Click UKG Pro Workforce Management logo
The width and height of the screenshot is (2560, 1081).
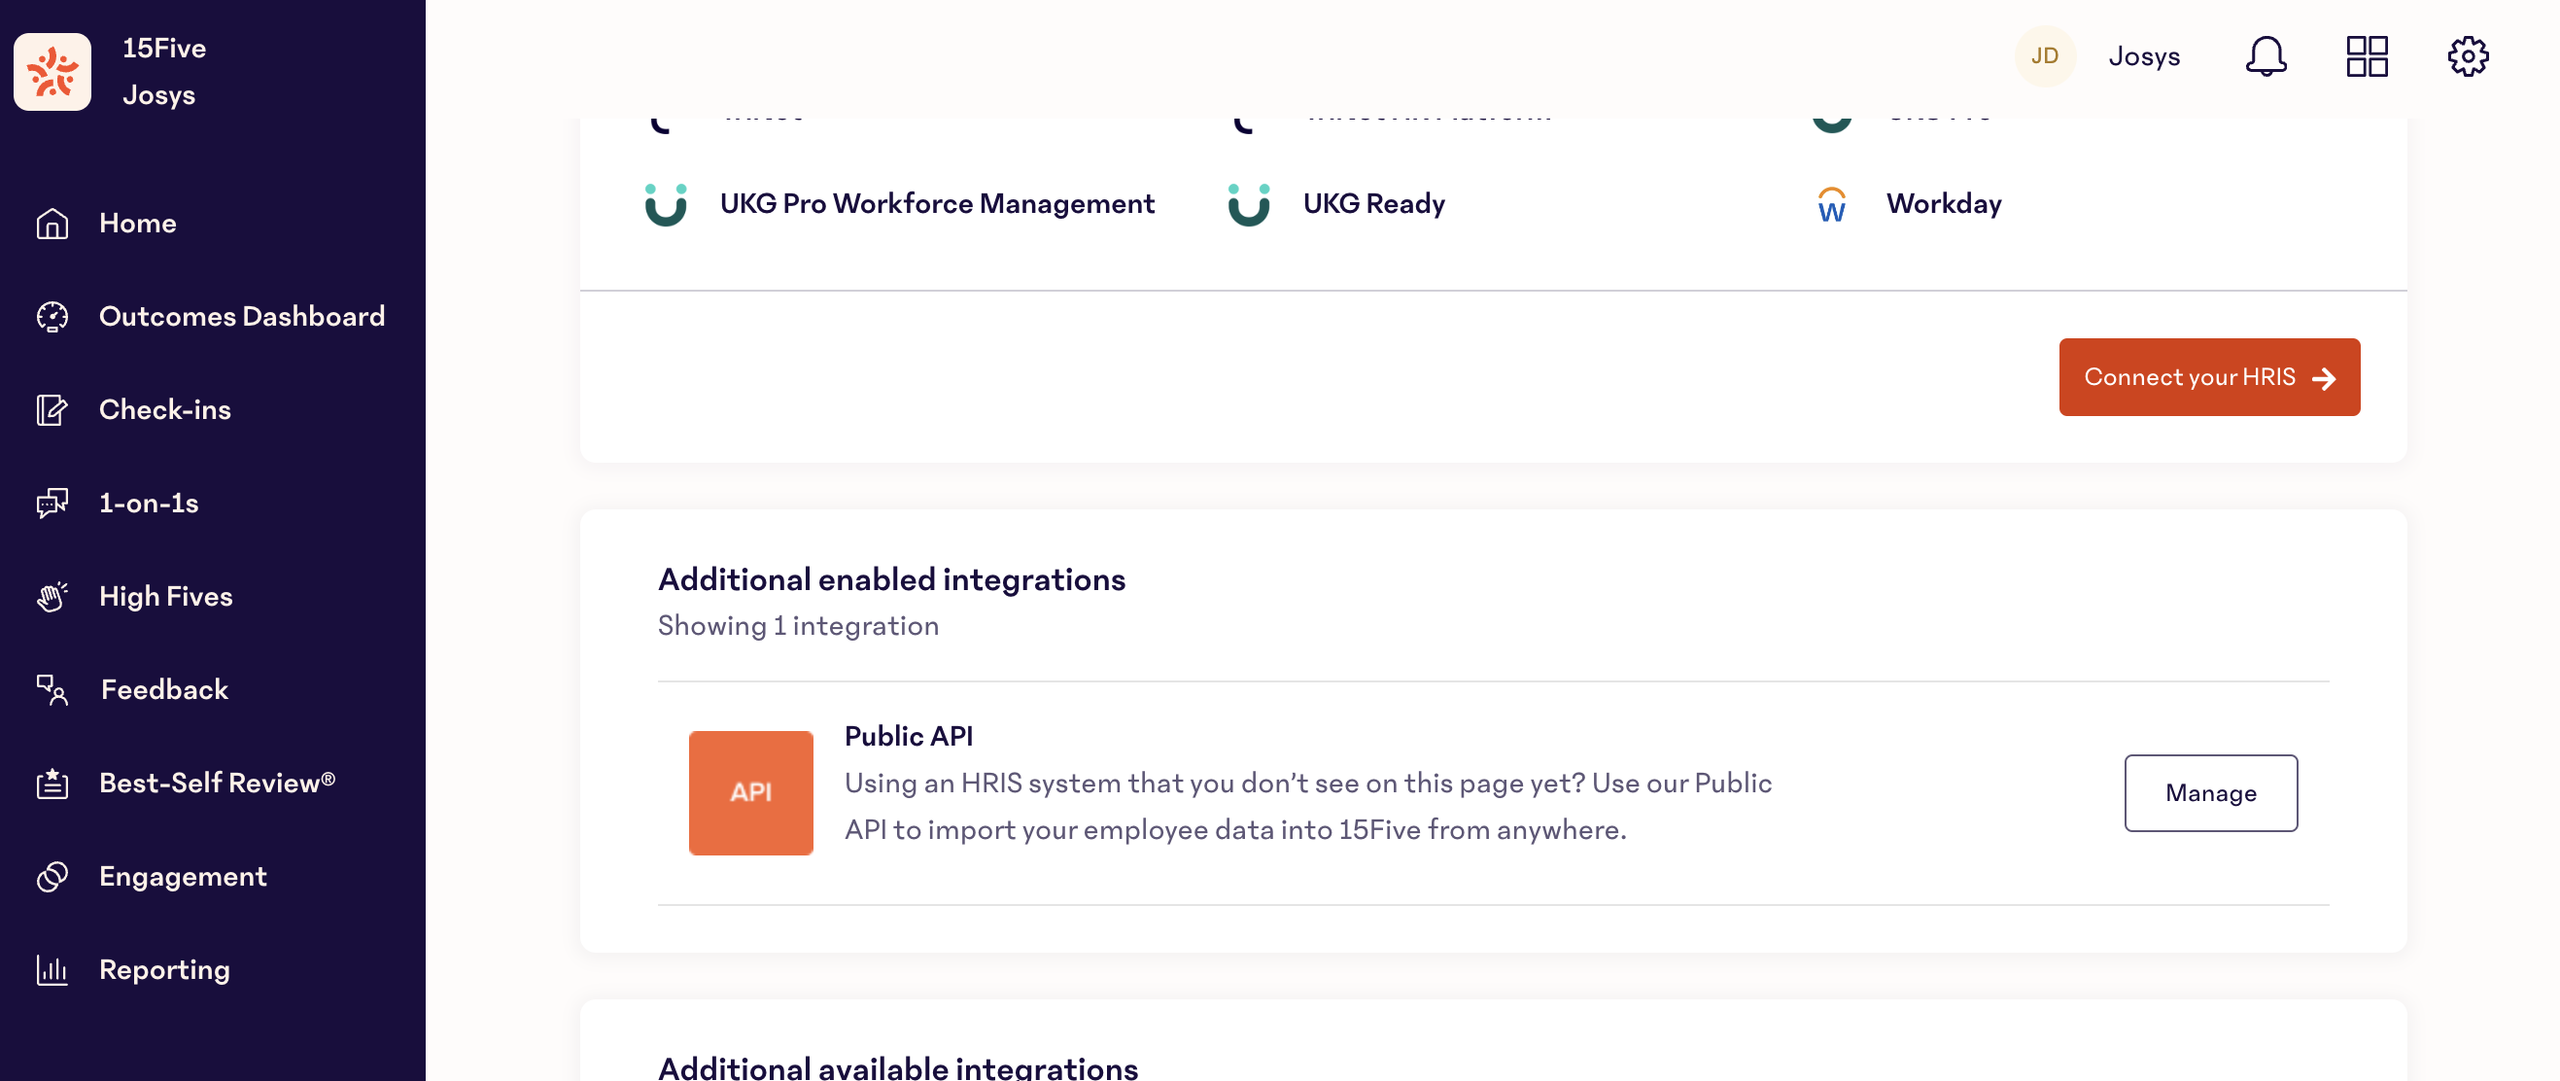pos(665,205)
